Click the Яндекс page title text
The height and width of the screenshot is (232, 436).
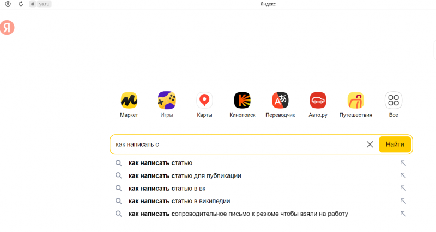click(268, 4)
